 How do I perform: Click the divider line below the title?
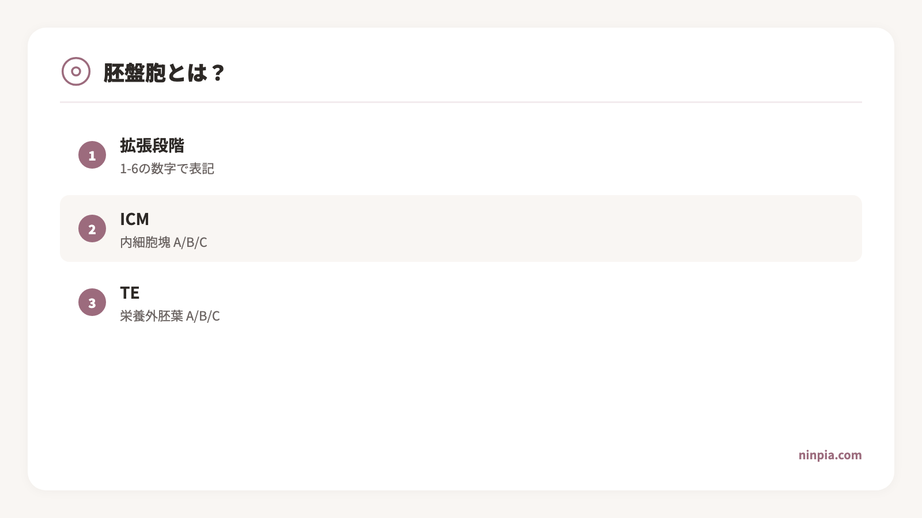[x=461, y=102]
